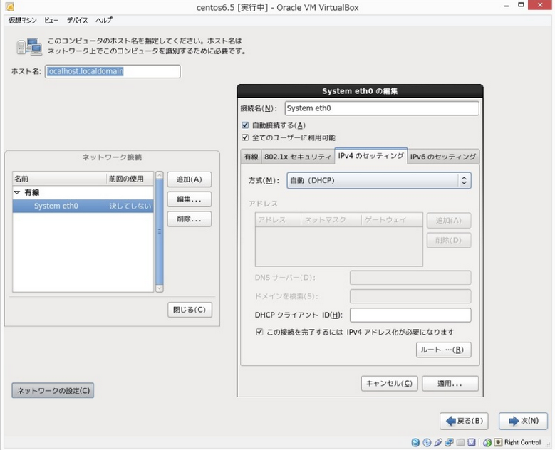Viewport: 555px width, 450px height.
Task: Click the 名前 column header
Action: click(59, 179)
